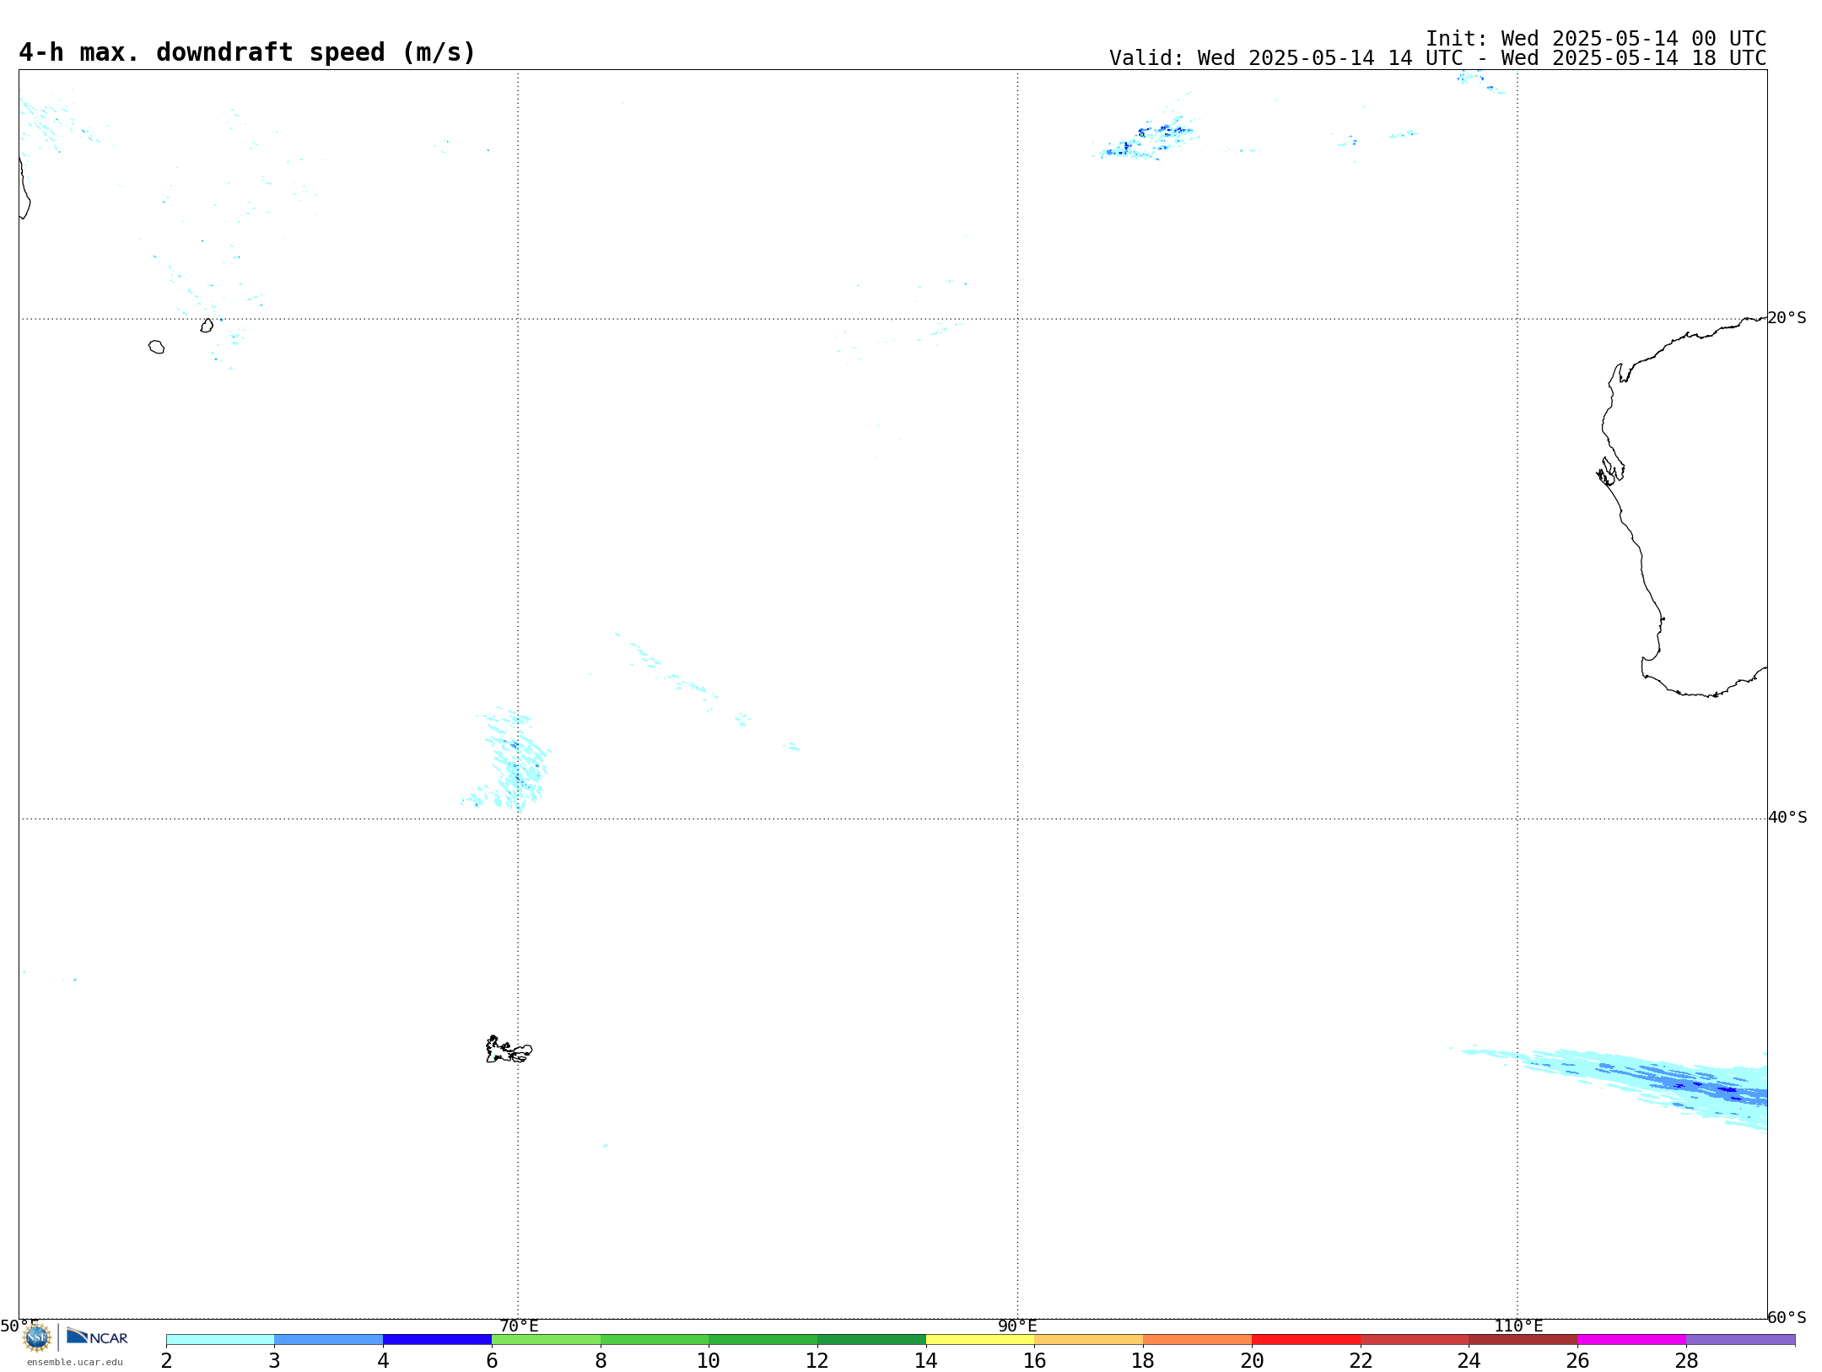This screenshot has width=1822, height=1372.
Task: Select the medium blue 3–4 colorbar segment
Action: pyautogui.click(x=328, y=1339)
